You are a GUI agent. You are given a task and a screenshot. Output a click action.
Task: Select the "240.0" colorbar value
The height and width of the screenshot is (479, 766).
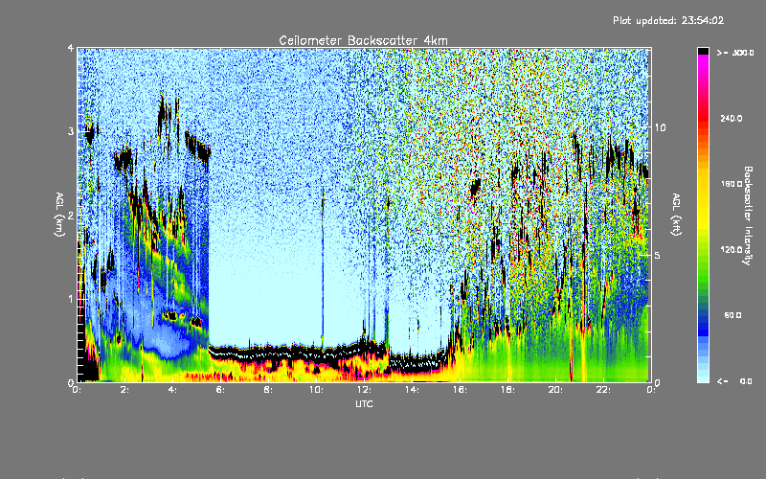[x=732, y=118]
